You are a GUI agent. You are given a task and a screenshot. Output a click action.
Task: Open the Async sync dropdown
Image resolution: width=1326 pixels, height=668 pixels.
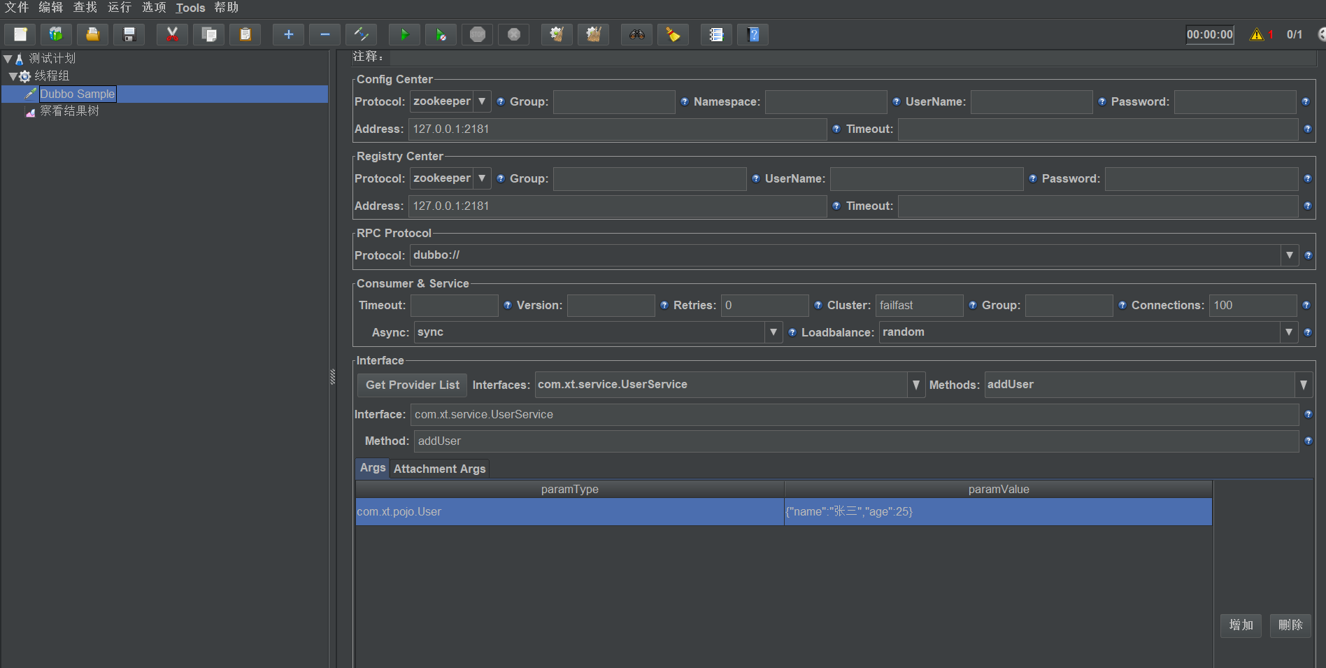597,332
